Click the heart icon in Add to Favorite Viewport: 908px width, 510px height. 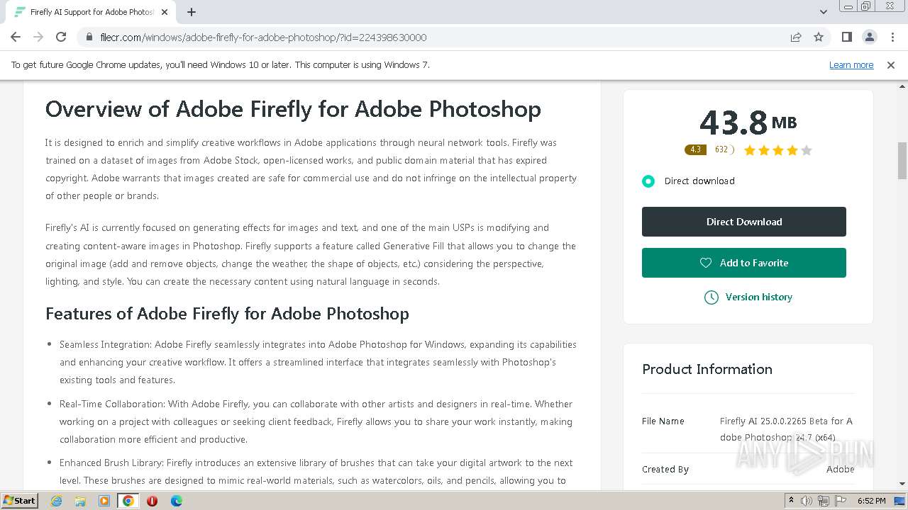click(x=706, y=263)
